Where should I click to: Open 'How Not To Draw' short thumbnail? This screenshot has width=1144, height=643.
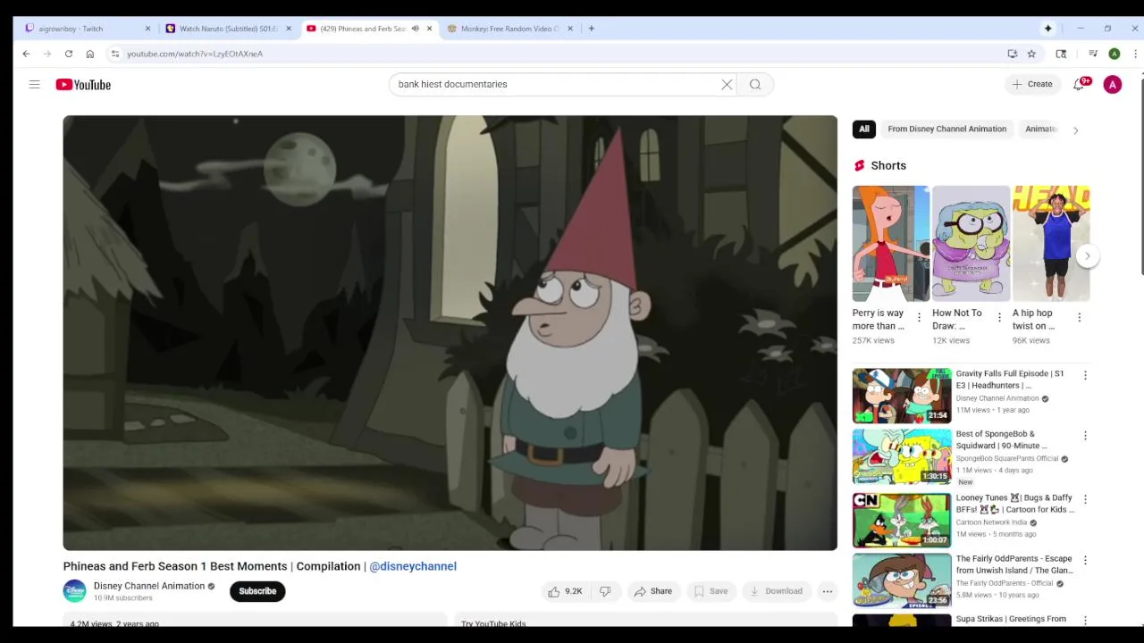tap(971, 244)
